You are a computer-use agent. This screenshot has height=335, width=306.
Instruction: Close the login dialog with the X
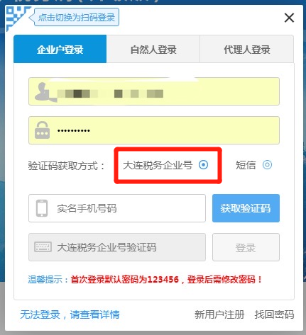[289, 18]
